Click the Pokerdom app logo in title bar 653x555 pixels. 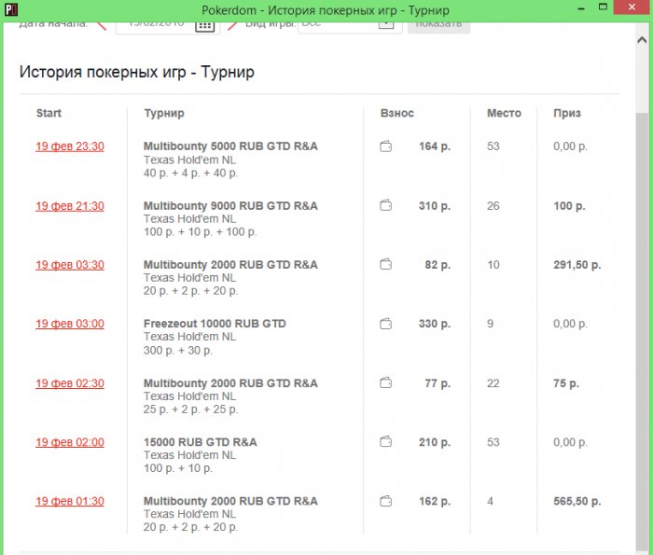tap(10, 9)
